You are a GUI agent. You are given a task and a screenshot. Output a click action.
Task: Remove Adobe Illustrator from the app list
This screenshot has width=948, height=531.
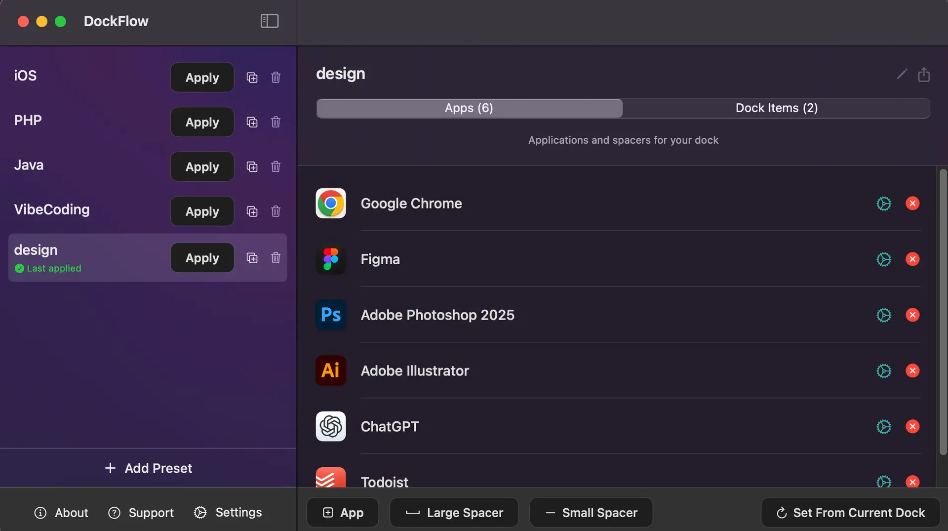[x=912, y=370]
